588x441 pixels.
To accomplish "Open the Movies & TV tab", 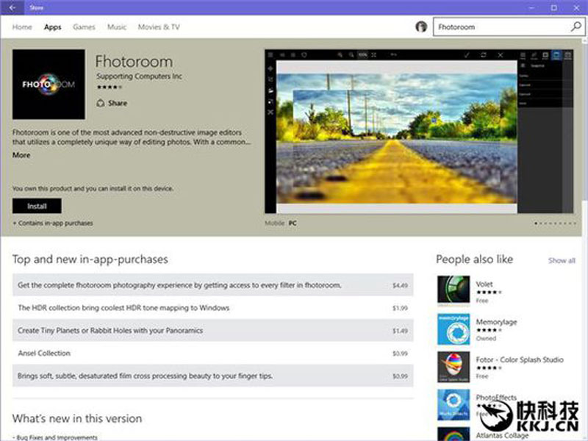I will coord(159,27).
